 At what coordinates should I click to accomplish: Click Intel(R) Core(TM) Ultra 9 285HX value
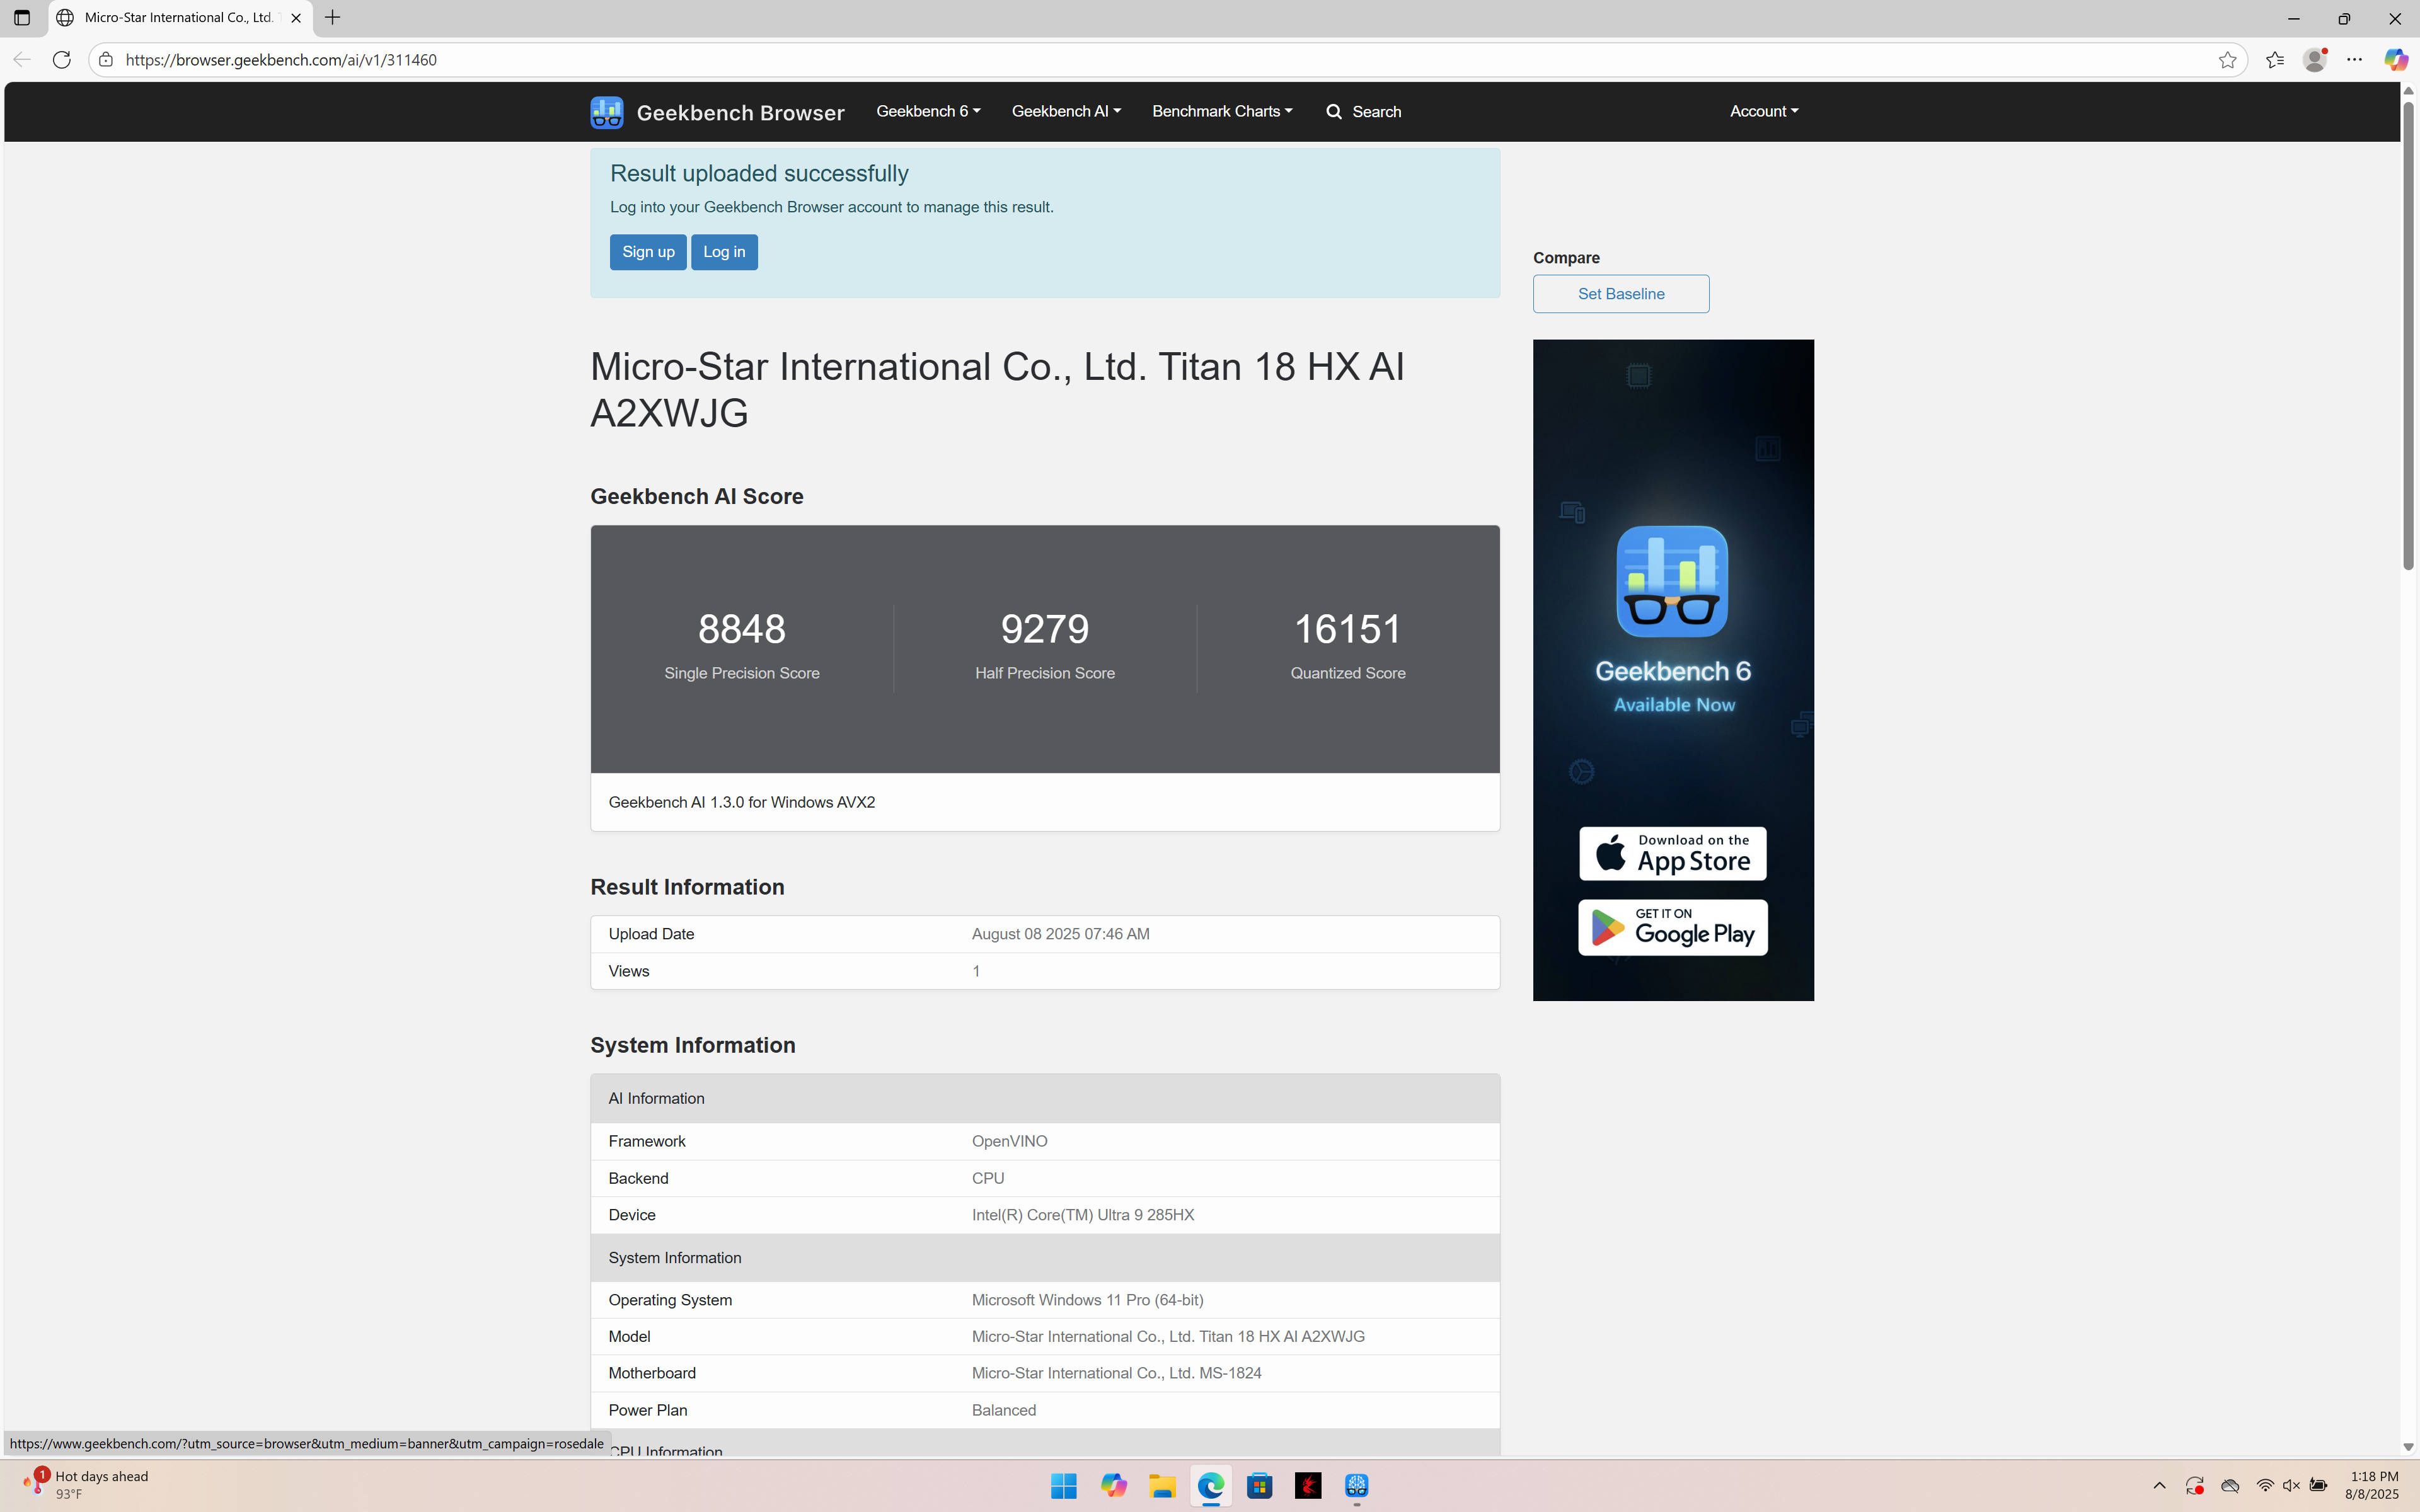[x=1082, y=1215]
